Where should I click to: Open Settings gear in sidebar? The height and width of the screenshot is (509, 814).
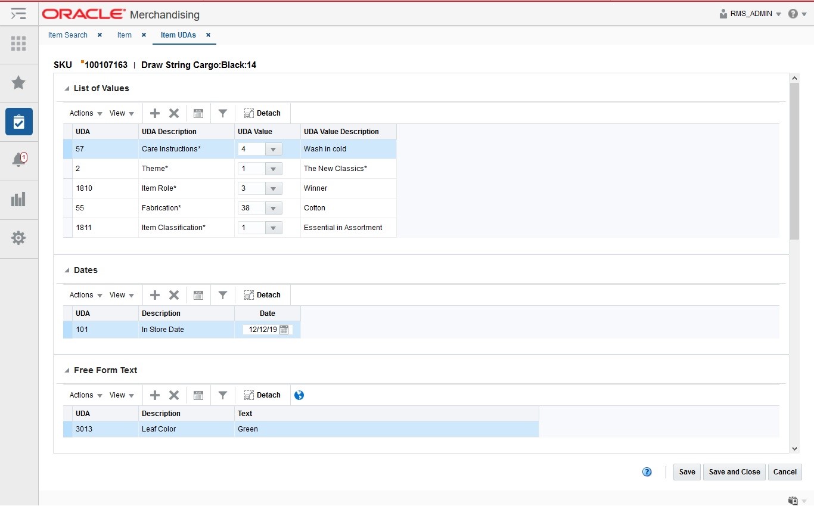click(x=18, y=238)
